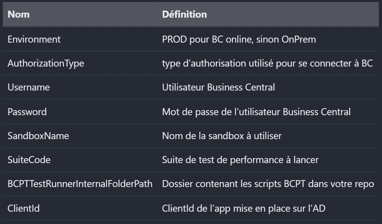Select the AuthorizationType name cell
The height and width of the screenshot is (224, 382).
[46, 63]
